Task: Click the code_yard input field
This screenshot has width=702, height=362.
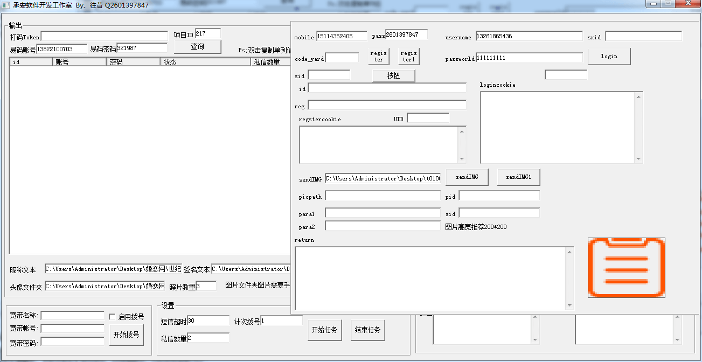Action: 342,58
